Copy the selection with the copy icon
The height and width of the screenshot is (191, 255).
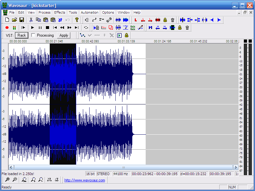[38, 20]
